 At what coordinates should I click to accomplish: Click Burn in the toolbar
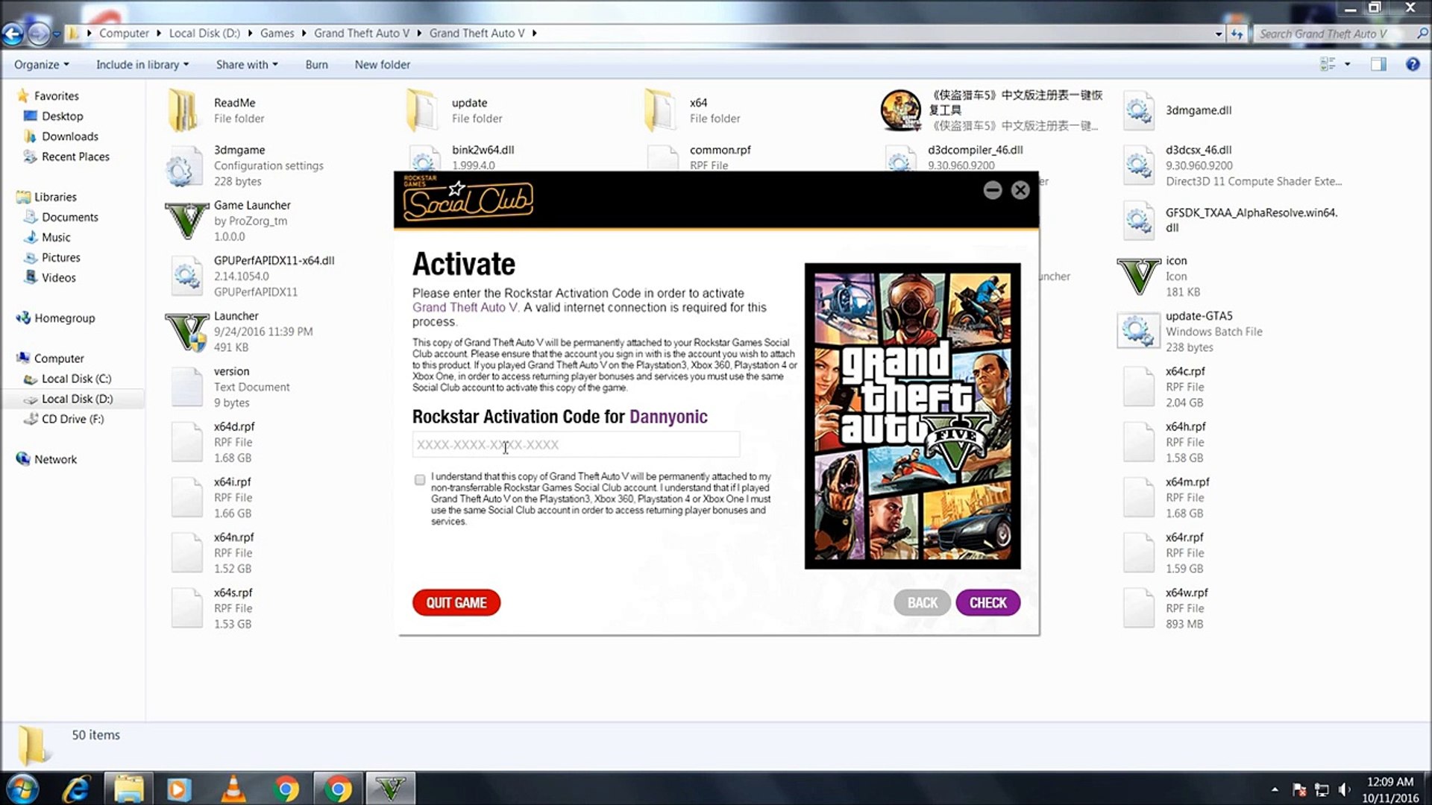(316, 65)
